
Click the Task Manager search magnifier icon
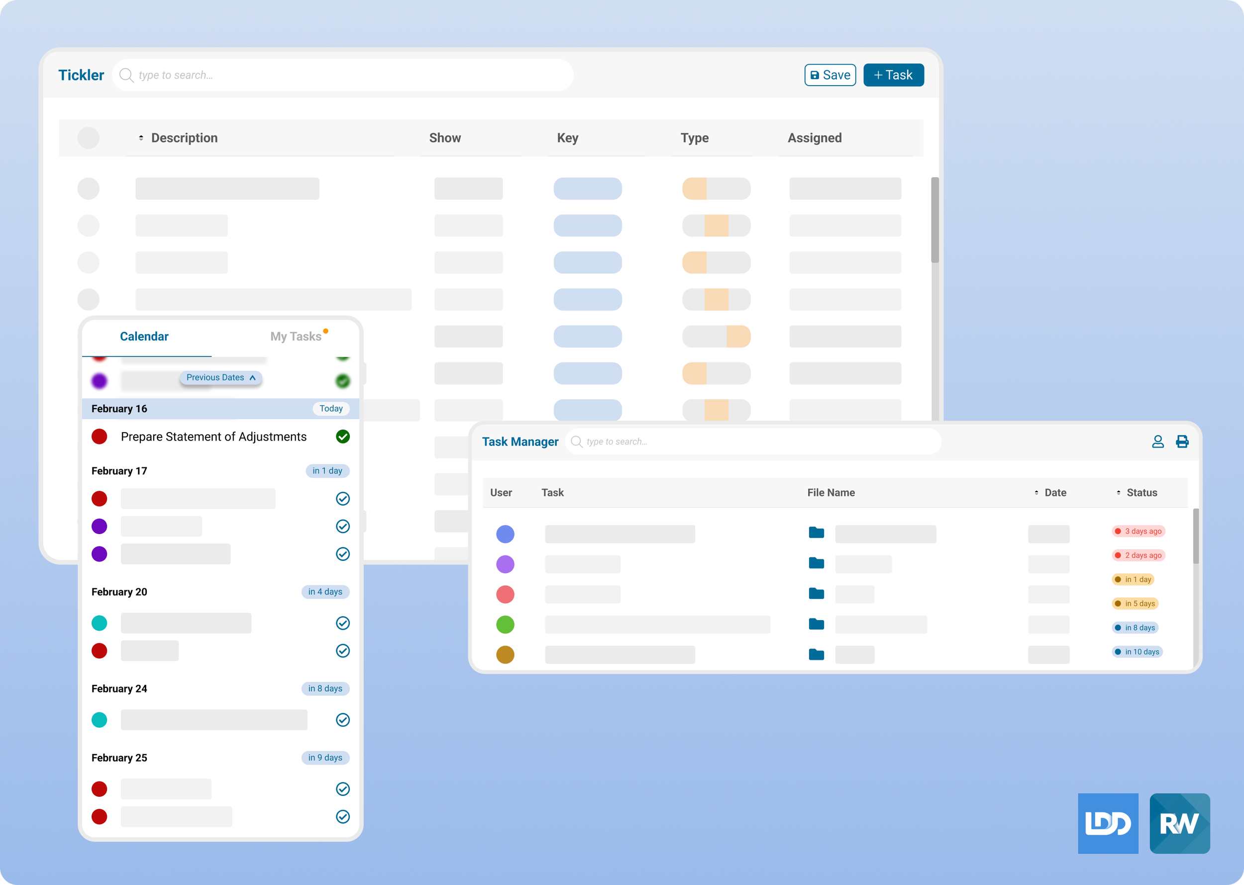(x=576, y=442)
